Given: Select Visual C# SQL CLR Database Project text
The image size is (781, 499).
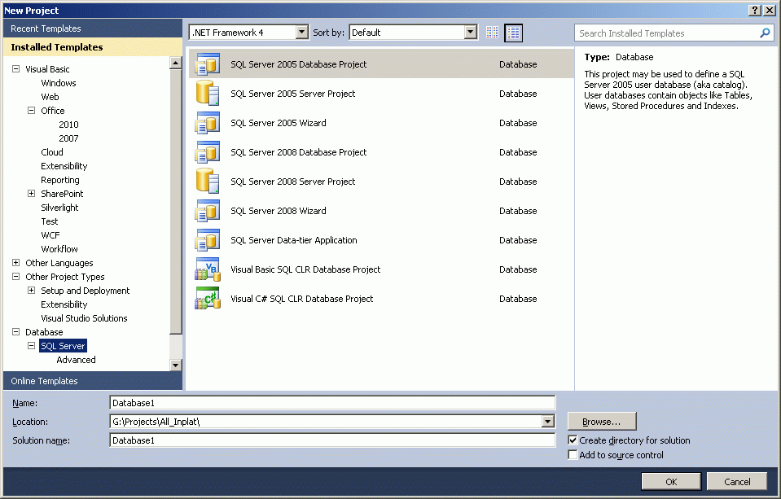Looking at the screenshot, I should (301, 299).
